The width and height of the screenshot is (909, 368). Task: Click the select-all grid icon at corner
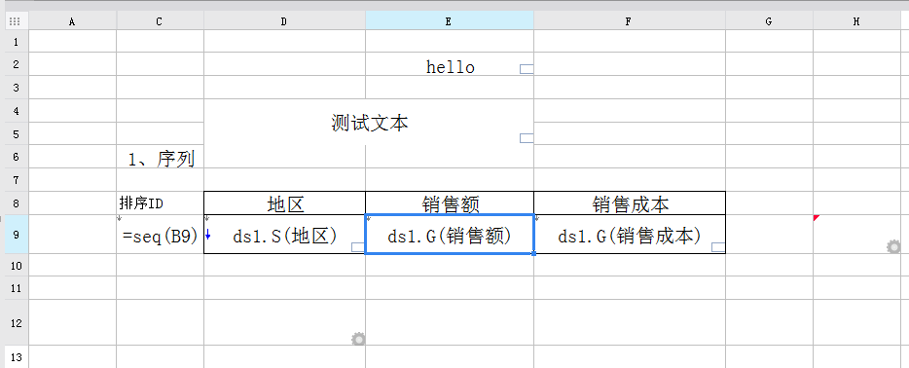(x=15, y=21)
